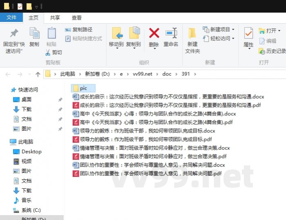Viewport: 286px width, 220px height.
Task: Click the Pin to Quick access icon
Action: [x=14, y=33]
